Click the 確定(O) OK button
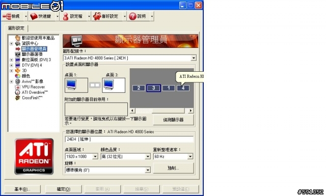 (63, 189)
